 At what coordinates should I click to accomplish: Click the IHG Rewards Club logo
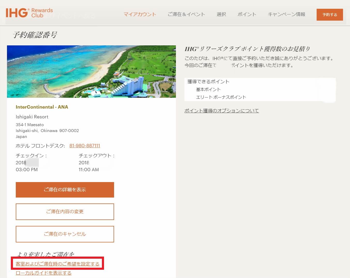pyautogui.click(x=29, y=13)
